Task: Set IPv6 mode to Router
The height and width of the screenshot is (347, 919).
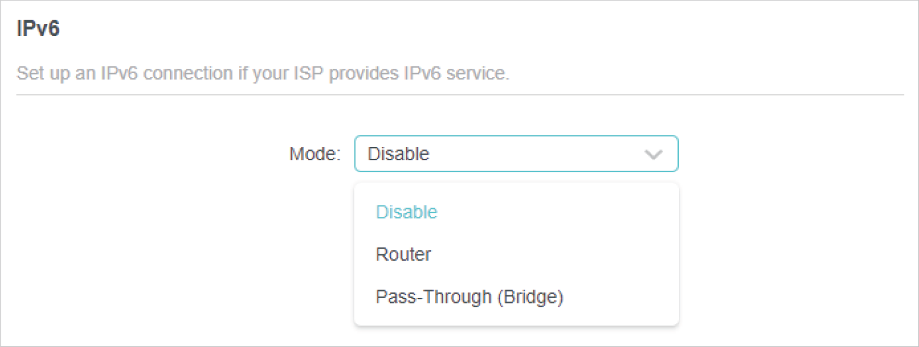Action: (x=403, y=254)
